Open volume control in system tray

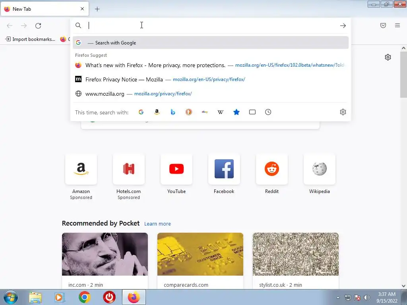pos(367,298)
